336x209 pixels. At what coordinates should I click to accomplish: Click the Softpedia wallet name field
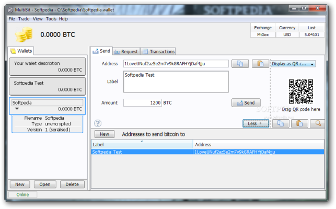pyautogui.click(x=48, y=103)
